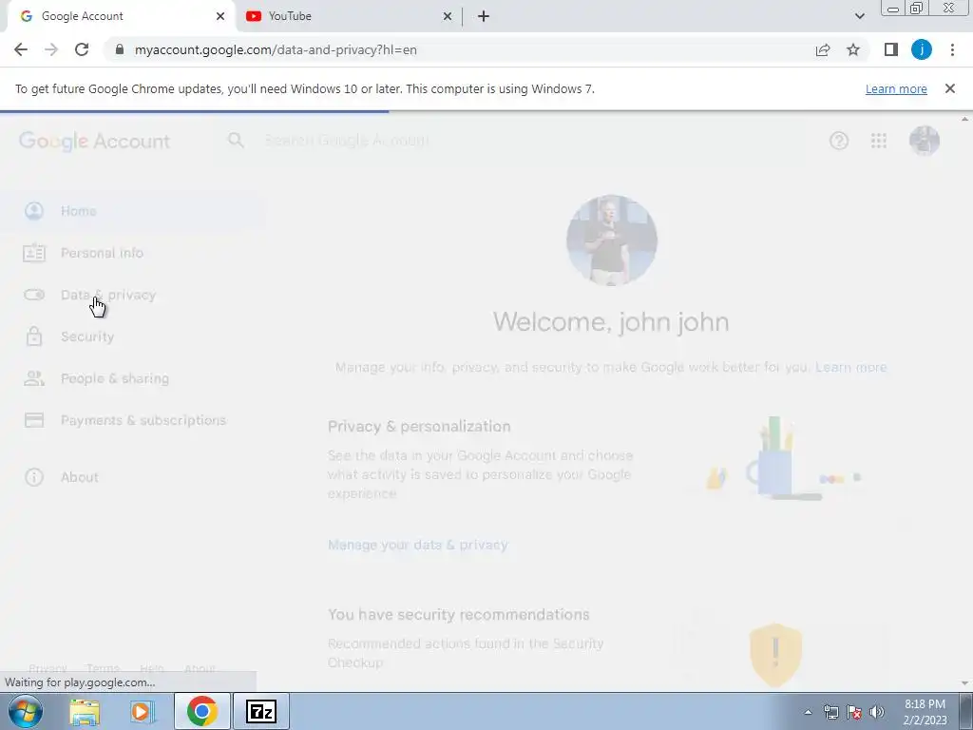Open the Google apps grid
The width and height of the screenshot is (973, 730).
[x=879, y=141]
